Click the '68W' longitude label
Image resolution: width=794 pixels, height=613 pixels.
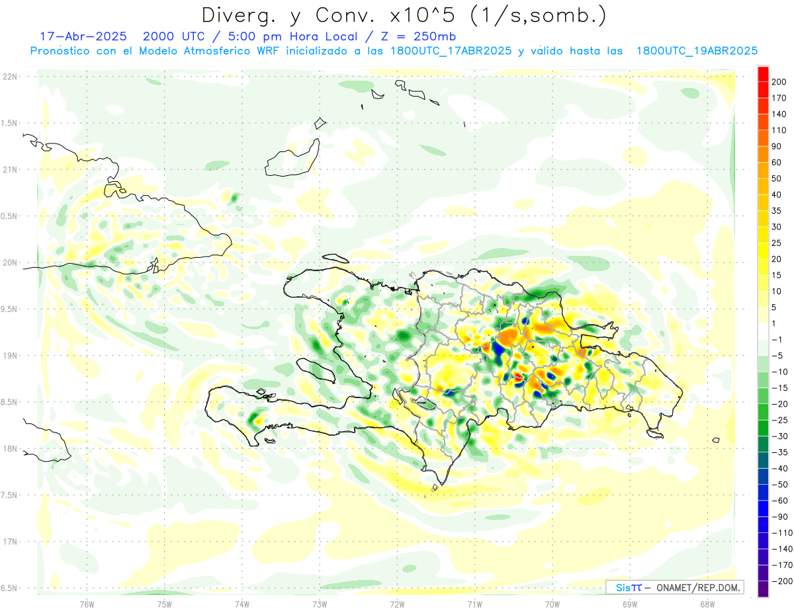pos(707,605)
